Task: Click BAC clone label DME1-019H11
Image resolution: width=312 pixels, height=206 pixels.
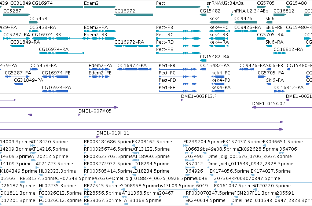Action: pos(113,133)
